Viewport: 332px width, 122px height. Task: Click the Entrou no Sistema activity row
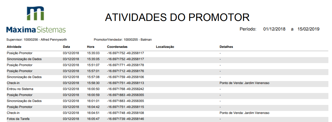point(20,89)
